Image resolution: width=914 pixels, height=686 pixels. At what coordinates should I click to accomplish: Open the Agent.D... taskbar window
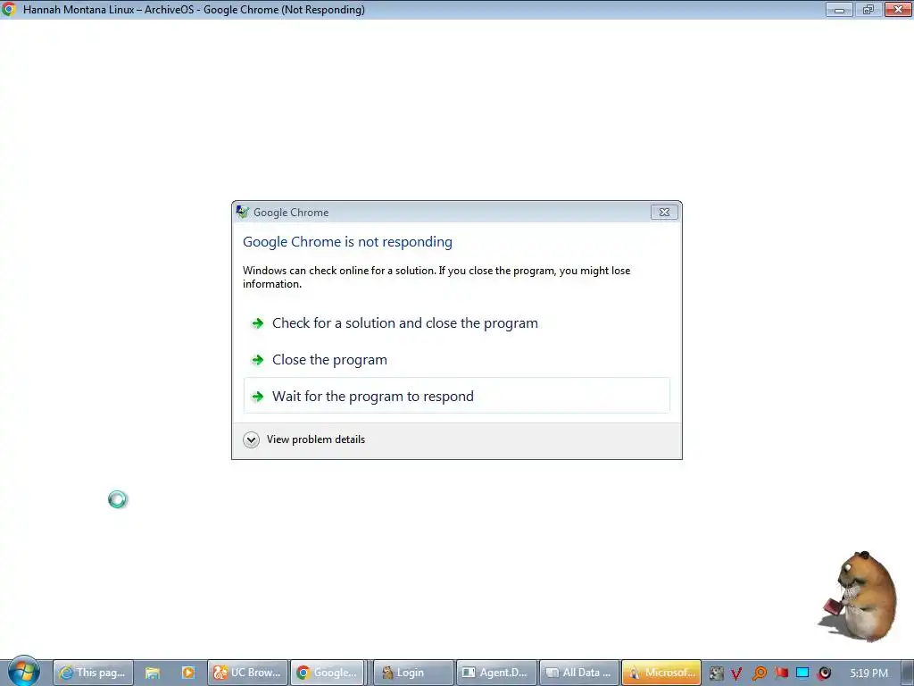[496, 673]
